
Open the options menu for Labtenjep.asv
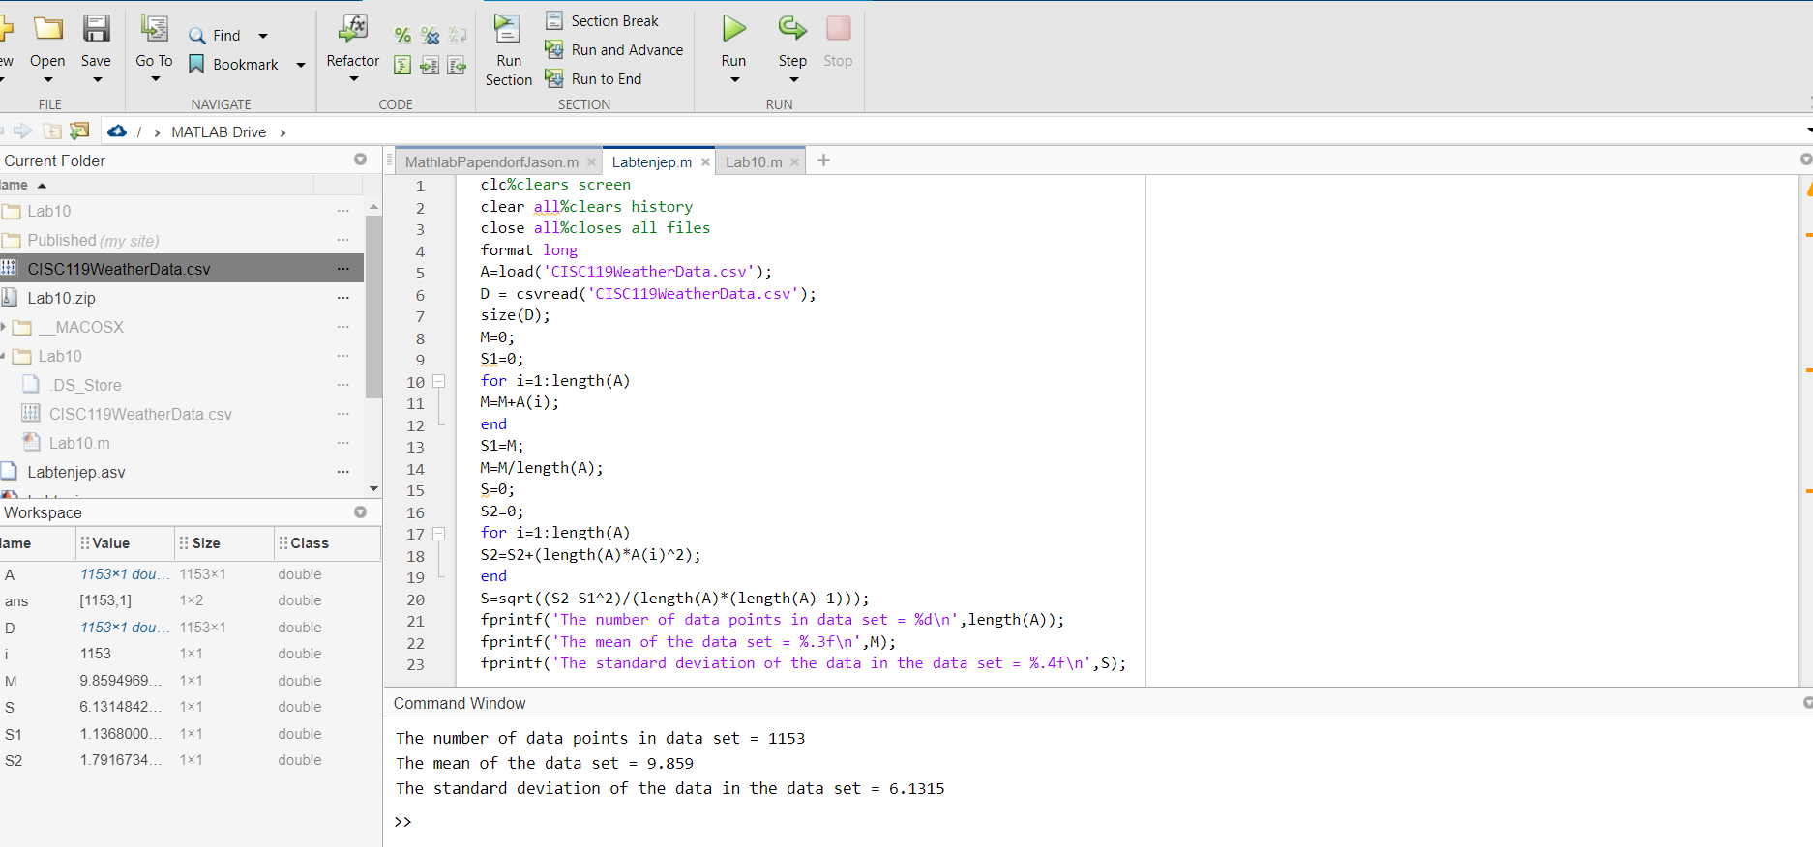(x=342, y=472)
